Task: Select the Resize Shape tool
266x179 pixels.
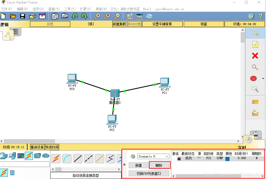Action: (255, 89)
